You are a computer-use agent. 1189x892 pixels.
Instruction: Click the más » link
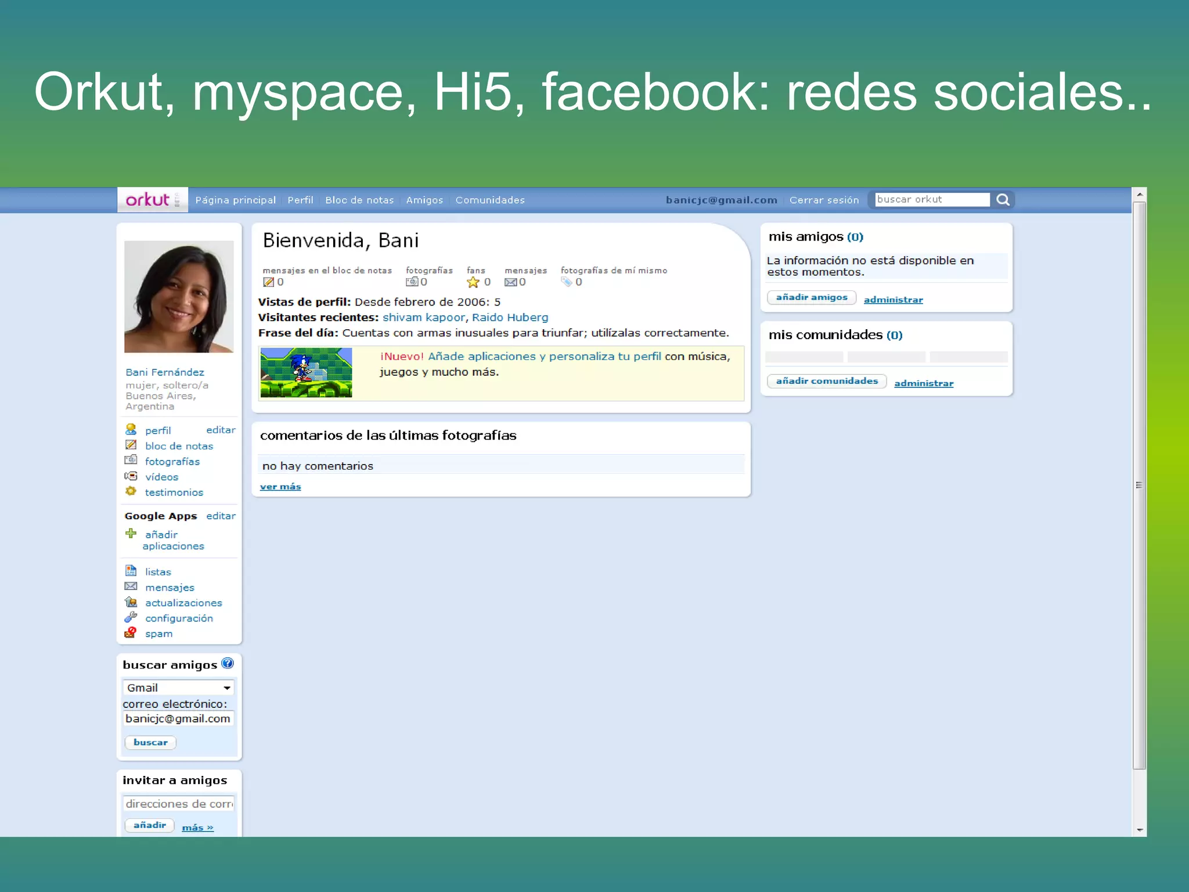click(x=197, y=828)
